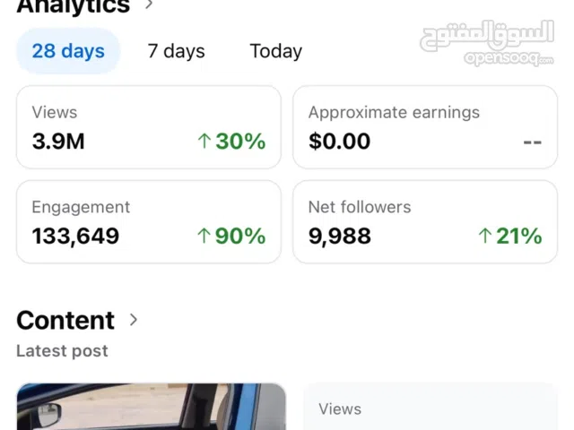
Task: Click the $0.00 earnings value
Action: [x=339, y=142]
